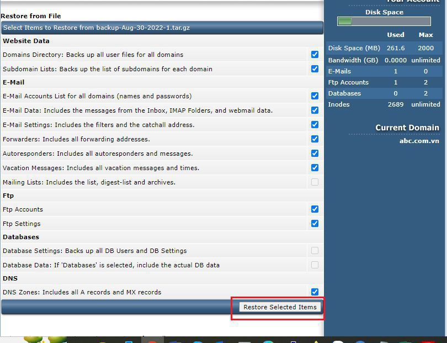Uncheck the Forwarders checkbox

coord(315,139)
